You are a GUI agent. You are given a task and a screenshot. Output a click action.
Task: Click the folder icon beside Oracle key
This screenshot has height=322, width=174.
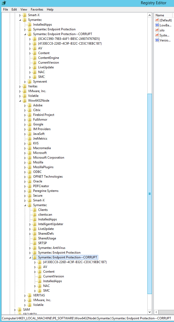pos(30,181)
